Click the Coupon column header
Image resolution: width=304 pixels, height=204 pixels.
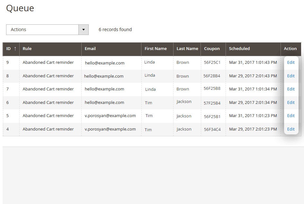(x=212, y=49)
